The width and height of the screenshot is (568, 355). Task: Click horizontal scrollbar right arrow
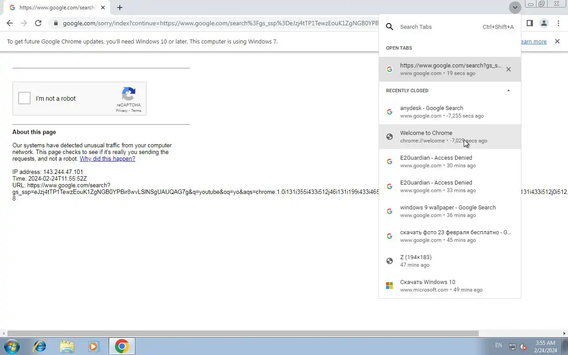(564, 333)
